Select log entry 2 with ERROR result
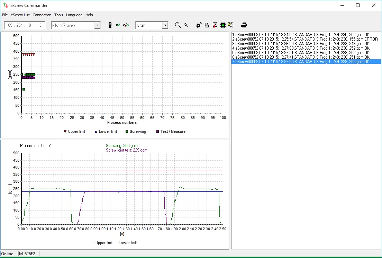 [x=305, y=39]
